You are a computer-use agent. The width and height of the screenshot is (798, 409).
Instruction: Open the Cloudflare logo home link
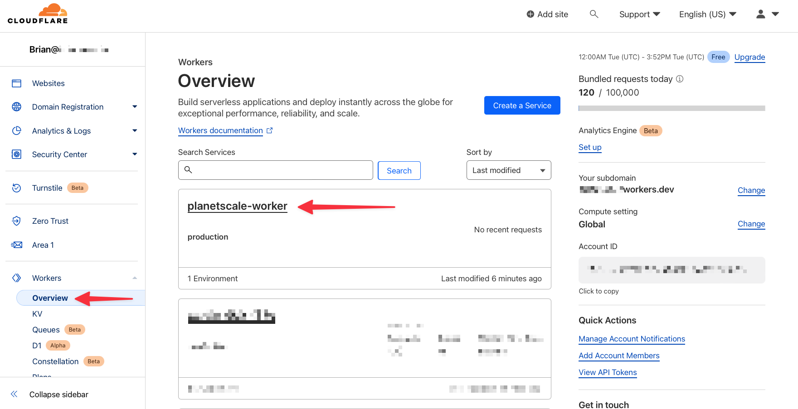(x=38, y=14)
